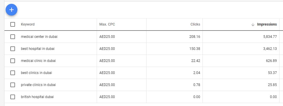Select checkbox for best hospital in dubai
The width and height of the screenshot is (283, 106).
[13, 49]
